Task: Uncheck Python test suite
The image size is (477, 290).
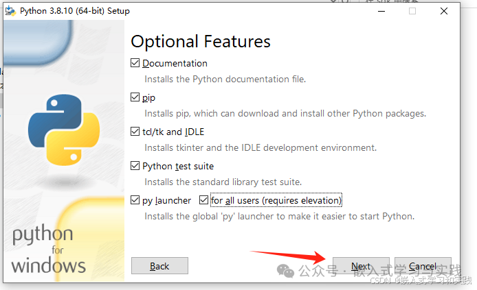Action: pyautogui.click(x=135, y=166)
